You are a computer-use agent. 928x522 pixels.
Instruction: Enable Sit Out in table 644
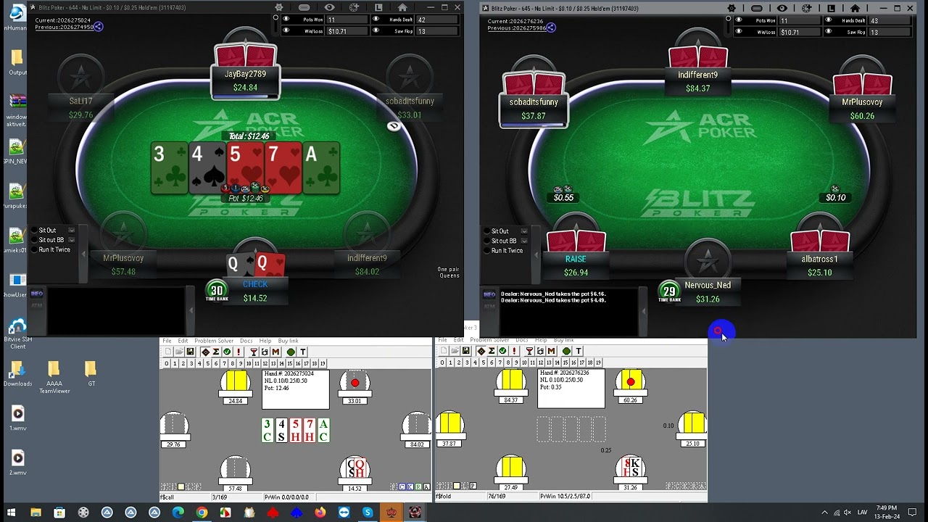(x=35, y=231)
